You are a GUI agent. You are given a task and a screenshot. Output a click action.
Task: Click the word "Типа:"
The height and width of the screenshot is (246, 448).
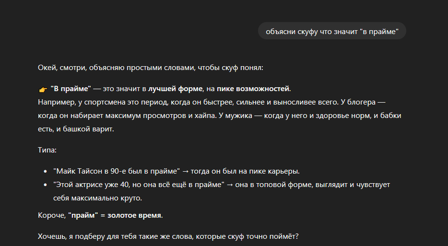coord(47,150)
